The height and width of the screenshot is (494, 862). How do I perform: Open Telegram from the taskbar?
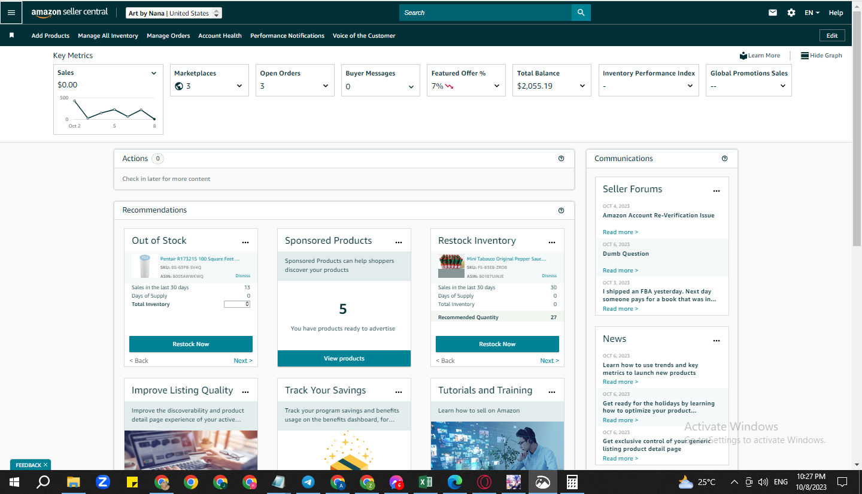click(x=308, y=482)
